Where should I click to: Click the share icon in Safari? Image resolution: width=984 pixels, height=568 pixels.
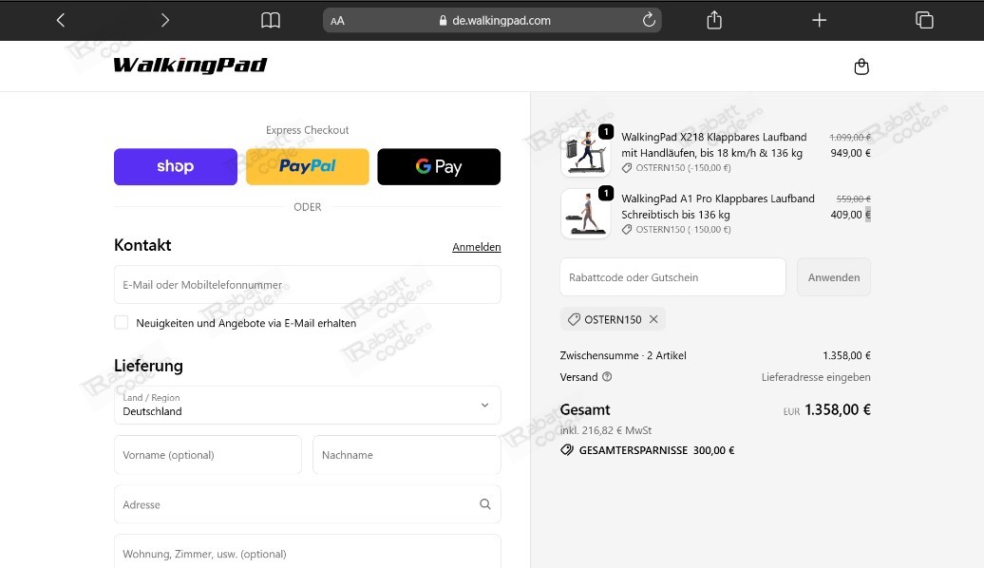coord(713,19)
